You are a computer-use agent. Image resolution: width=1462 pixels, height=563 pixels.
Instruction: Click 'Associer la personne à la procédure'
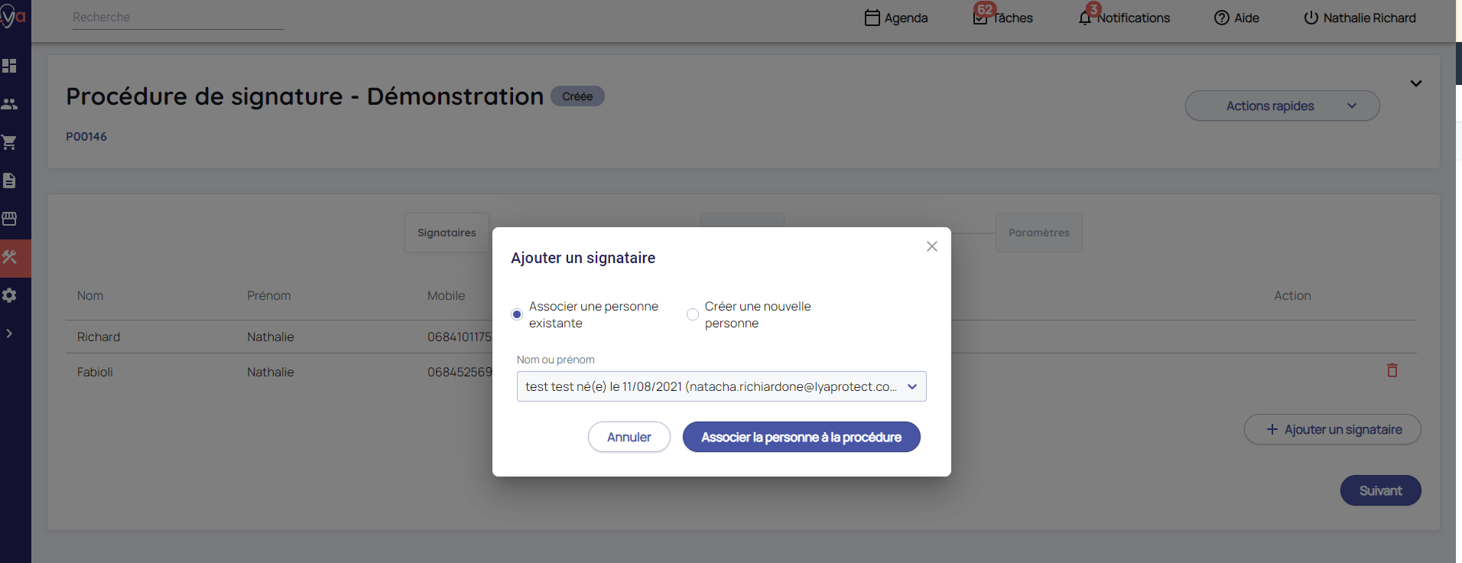pyautogui.click(x=801, y=437)
